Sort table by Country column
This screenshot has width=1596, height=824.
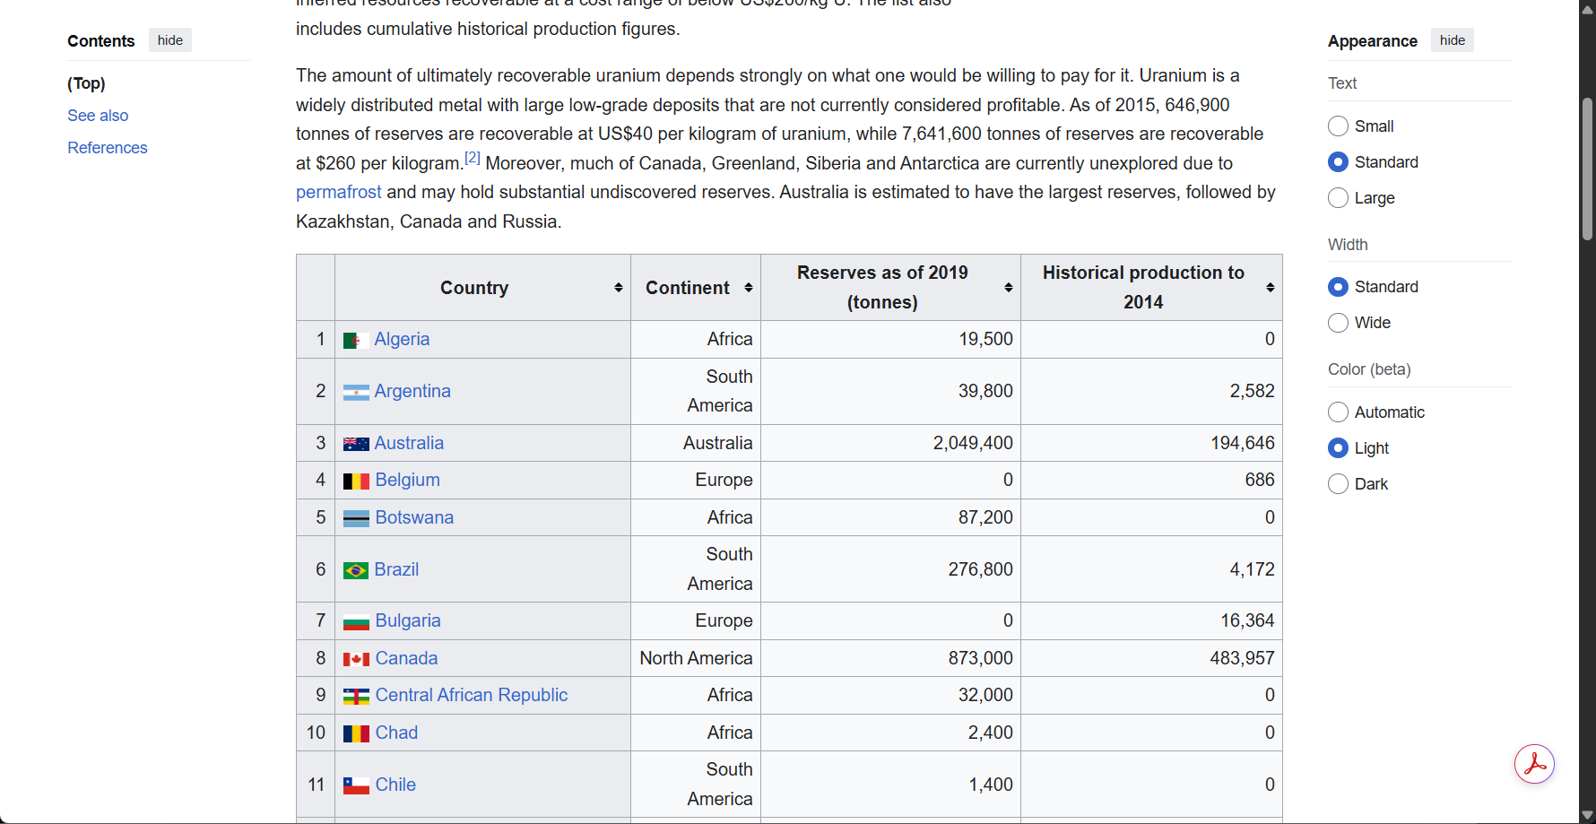pyautogui.click(x=618, y=288)
